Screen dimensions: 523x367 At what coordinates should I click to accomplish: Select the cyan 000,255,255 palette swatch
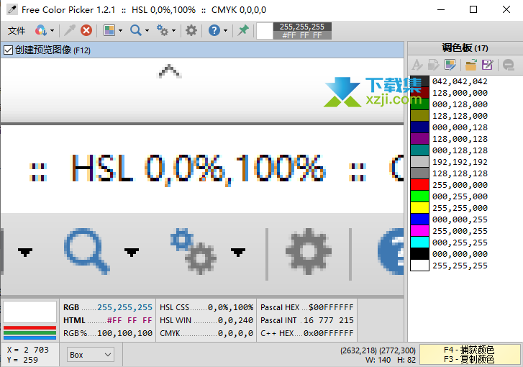pyautogui.click(x=419, y=243)
